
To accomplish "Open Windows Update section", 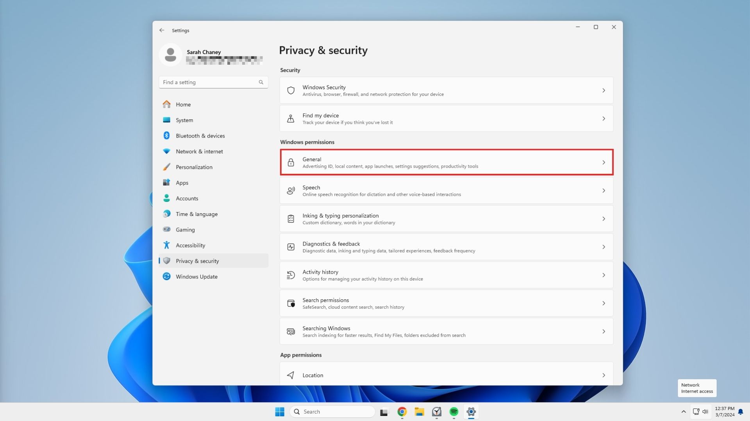I will coord(214,276).
